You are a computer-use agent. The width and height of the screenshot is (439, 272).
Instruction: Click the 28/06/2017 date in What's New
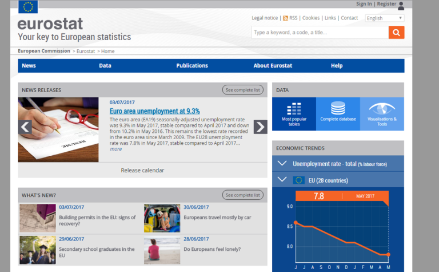click(x=196, y=239)
